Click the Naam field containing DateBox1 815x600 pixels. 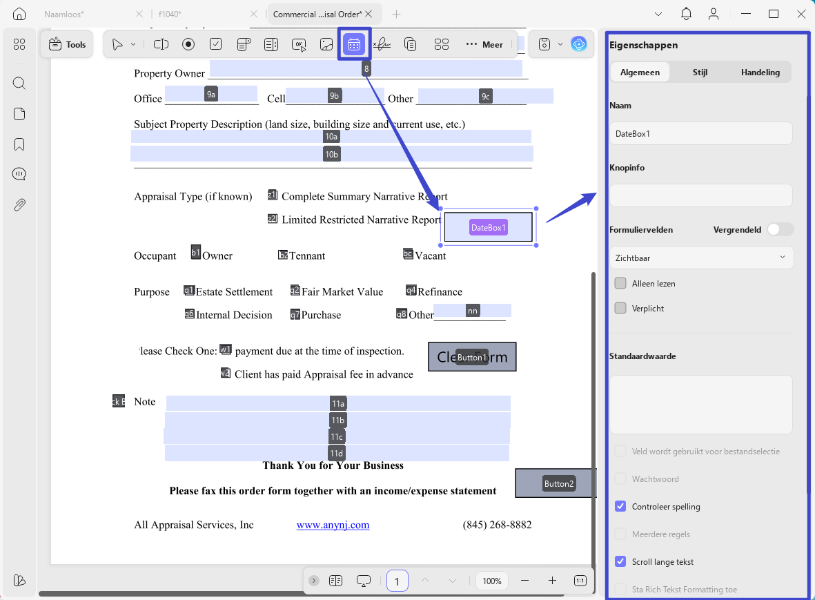pos(700,134)
